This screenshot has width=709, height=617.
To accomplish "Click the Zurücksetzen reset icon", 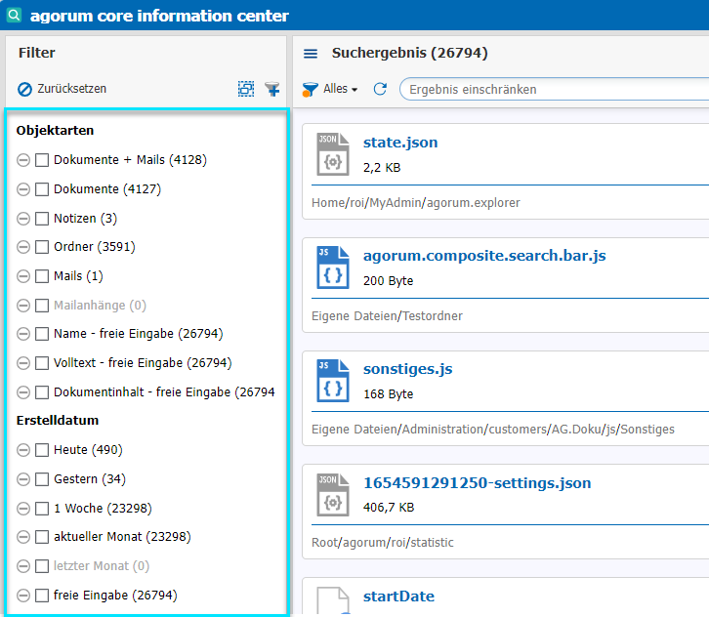I will pyautogui.click(x=24, y=89).
